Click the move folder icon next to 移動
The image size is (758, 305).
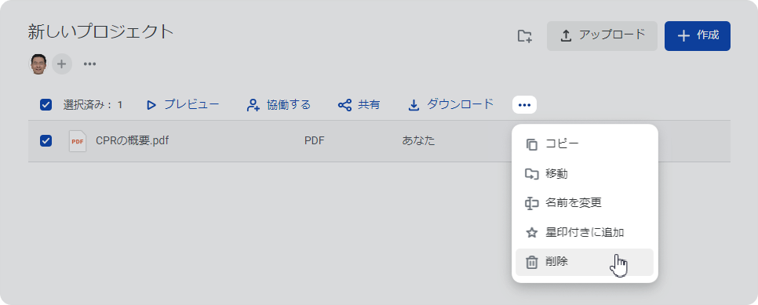(x=531, y=174)
